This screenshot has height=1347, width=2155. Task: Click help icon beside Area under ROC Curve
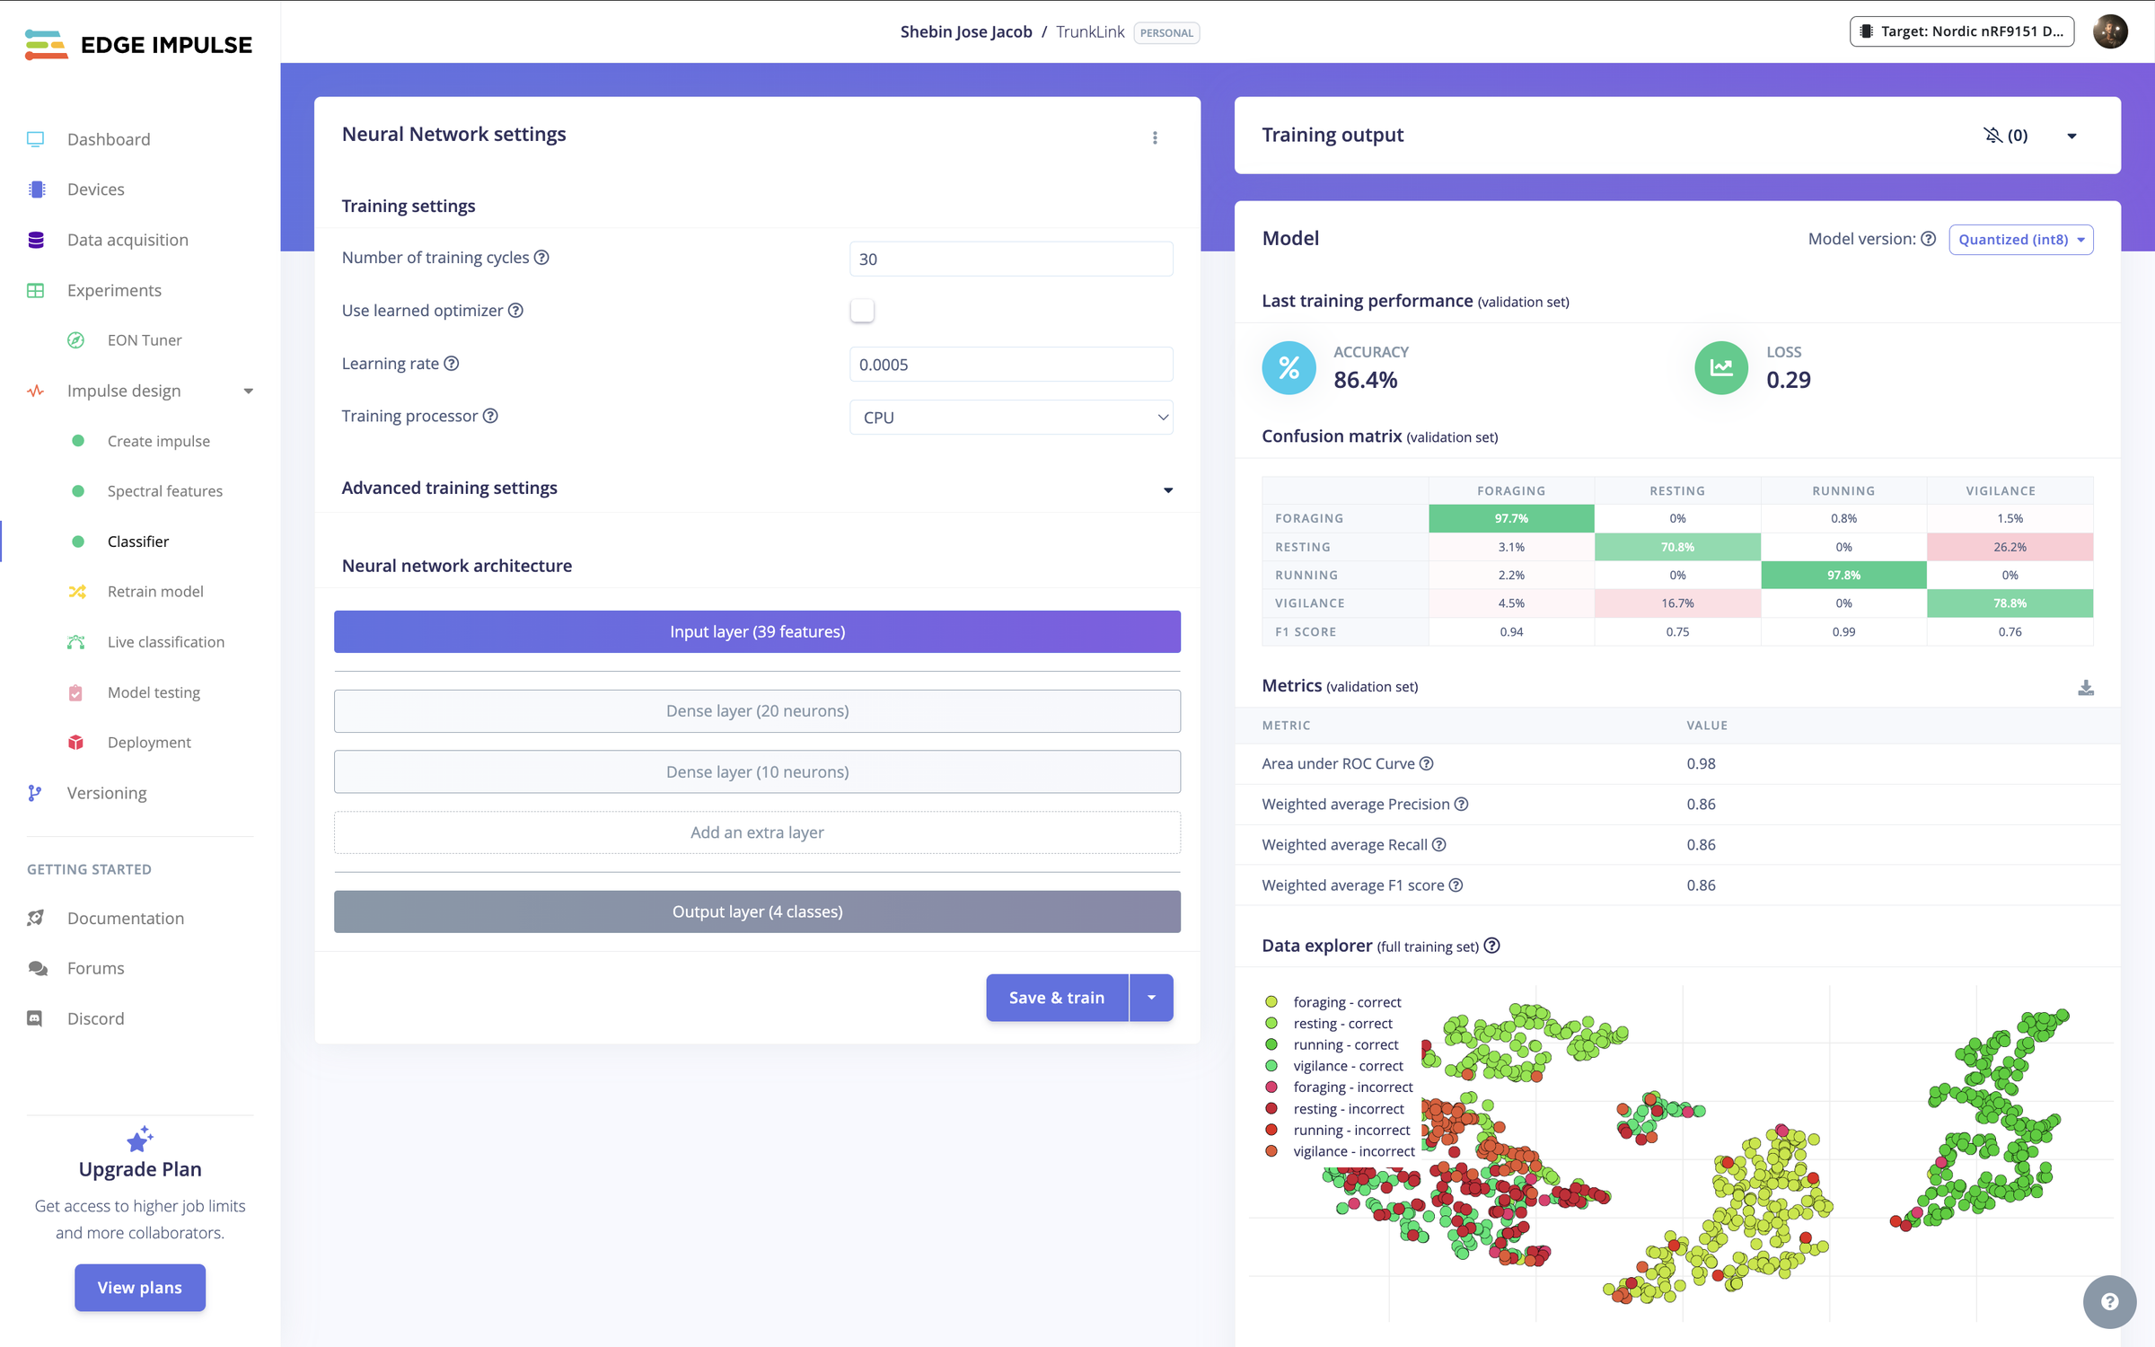click(x=1426, y=763)
